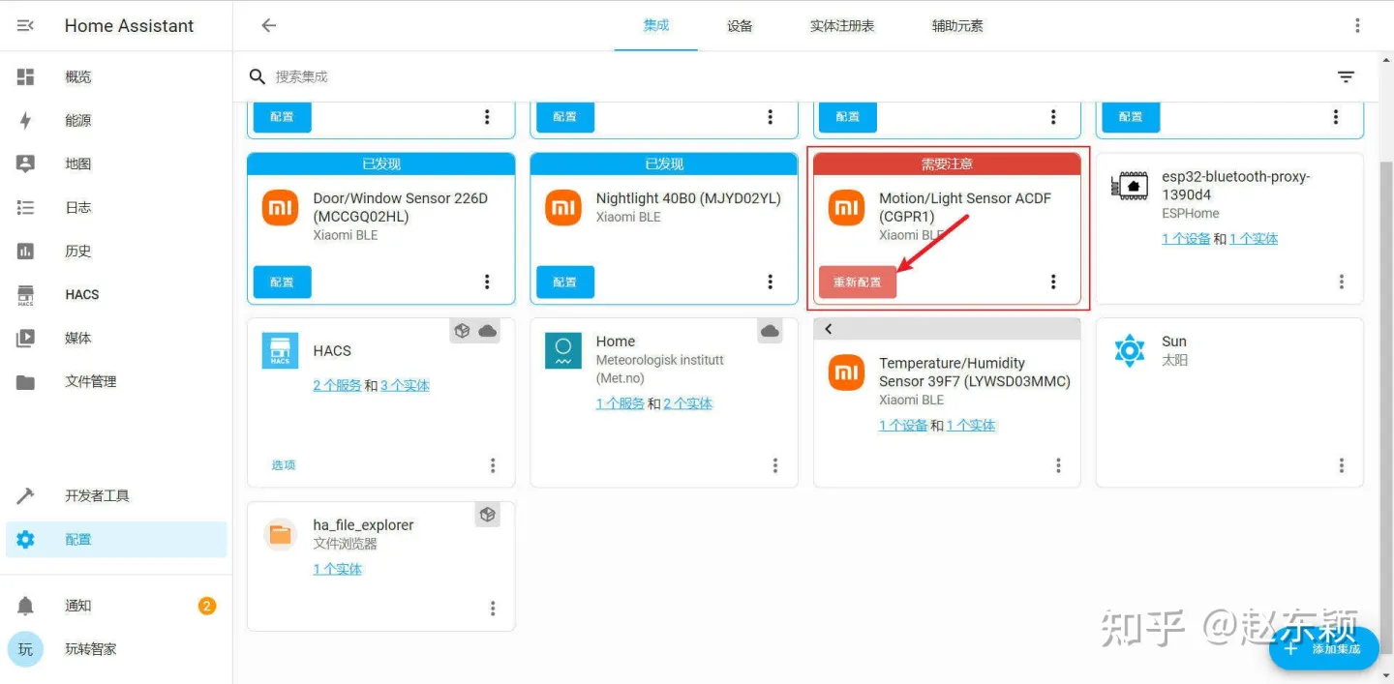Collapse the sidebar via hamburger menu icon
Viewport: 1394px width, 684px height.
26,26
